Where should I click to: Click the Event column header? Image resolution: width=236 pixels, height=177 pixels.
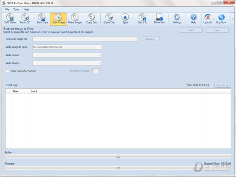coord(118,91)
